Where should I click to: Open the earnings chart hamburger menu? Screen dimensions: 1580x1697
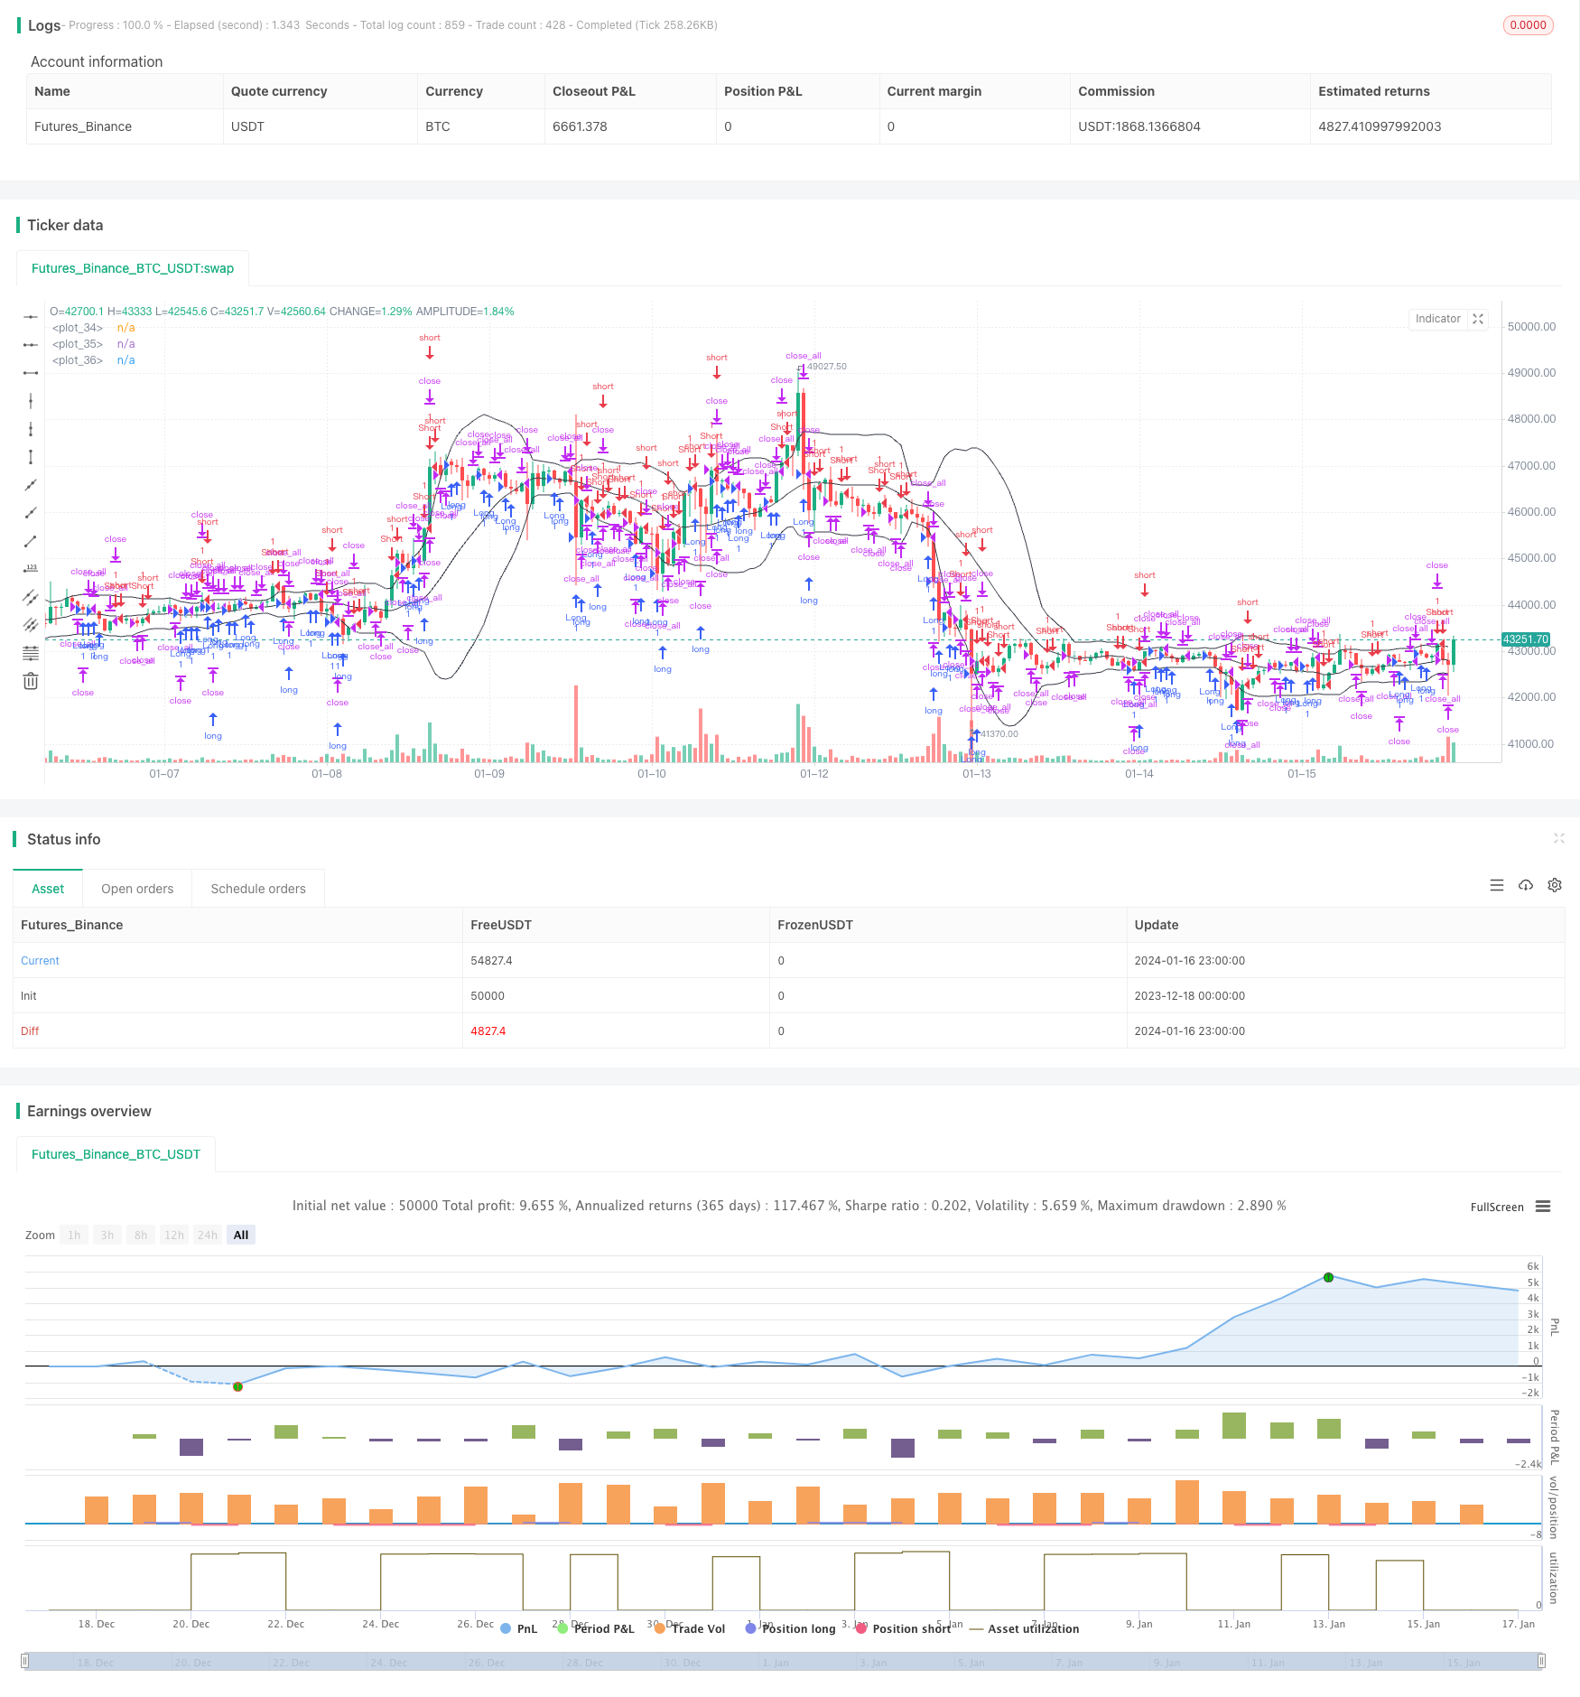point(1543,1207)
